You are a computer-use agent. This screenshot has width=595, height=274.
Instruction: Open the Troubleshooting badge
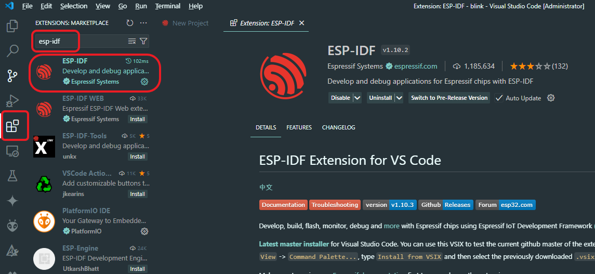coord(335,205)
